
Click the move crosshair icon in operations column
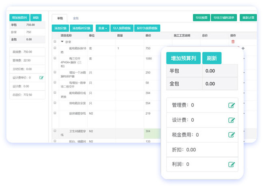[x=243, y=48]
